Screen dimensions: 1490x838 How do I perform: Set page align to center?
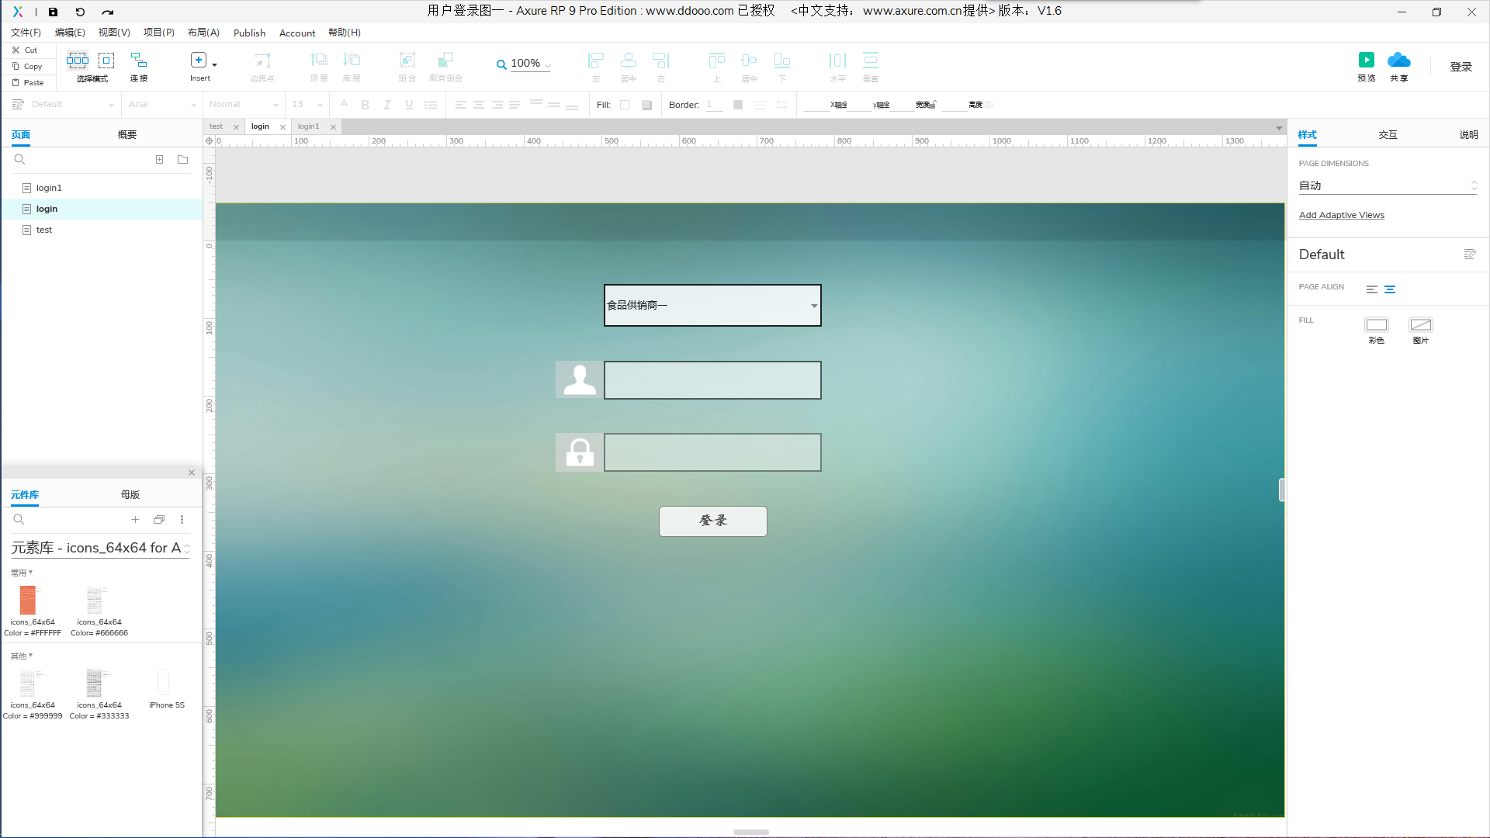coord(1390,289)
